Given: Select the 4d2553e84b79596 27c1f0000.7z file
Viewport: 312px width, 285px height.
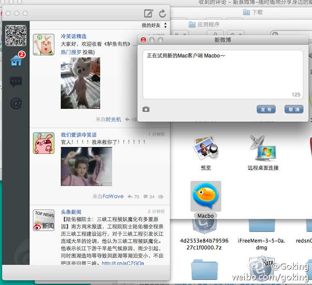Looking at the screenshot, I should (204, 244).
